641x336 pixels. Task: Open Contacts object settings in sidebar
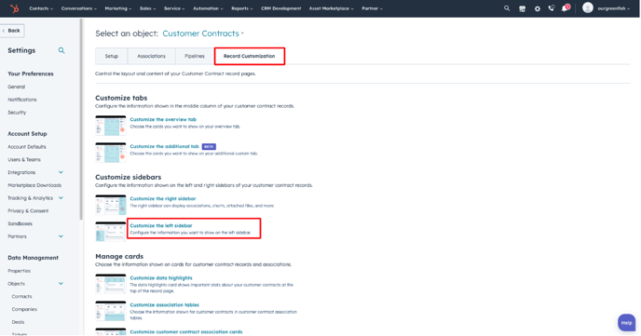[21, 297]
